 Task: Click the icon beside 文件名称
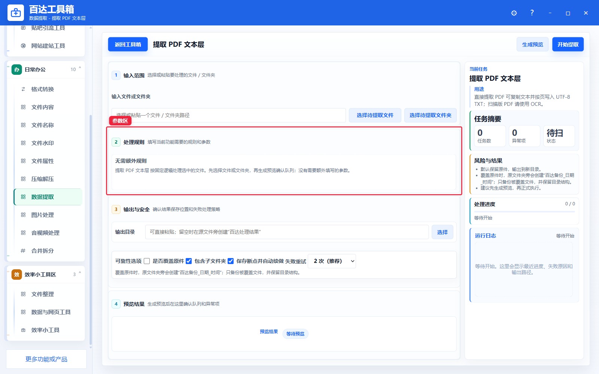23,125
